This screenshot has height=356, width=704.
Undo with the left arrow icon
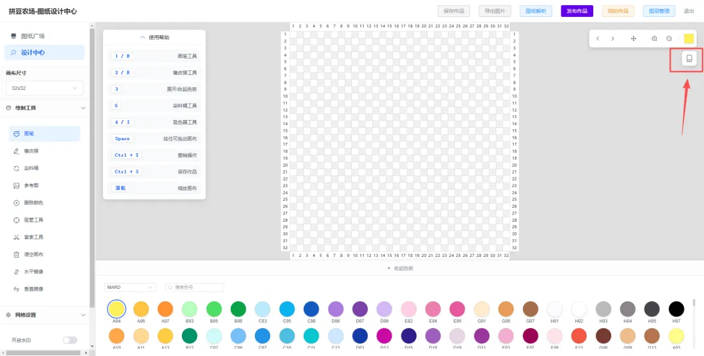[598, 38]
